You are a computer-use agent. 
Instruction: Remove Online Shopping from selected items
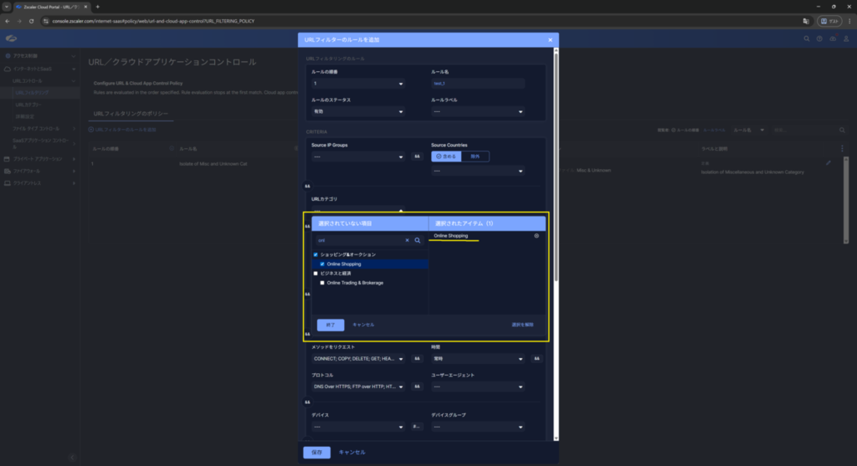click(536, 236)
